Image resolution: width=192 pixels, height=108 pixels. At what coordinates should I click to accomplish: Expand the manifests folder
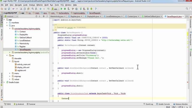point(7,23)
